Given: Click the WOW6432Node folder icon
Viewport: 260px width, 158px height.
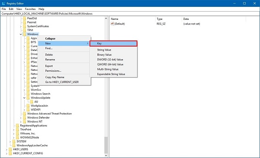Looking at the screenshot, I should tap(17, 137).
